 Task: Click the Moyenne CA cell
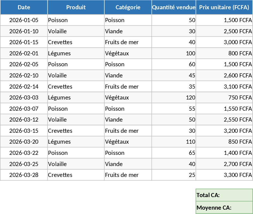(224, 207)
